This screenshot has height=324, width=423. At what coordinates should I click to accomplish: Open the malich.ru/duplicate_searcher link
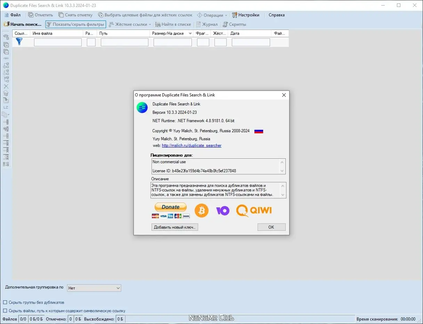192,145
